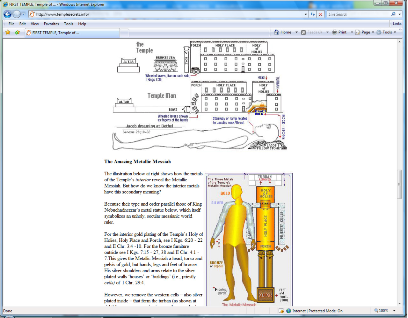Click the Forward navigation arrow
The image size is (408, 318).
point(17,14)
